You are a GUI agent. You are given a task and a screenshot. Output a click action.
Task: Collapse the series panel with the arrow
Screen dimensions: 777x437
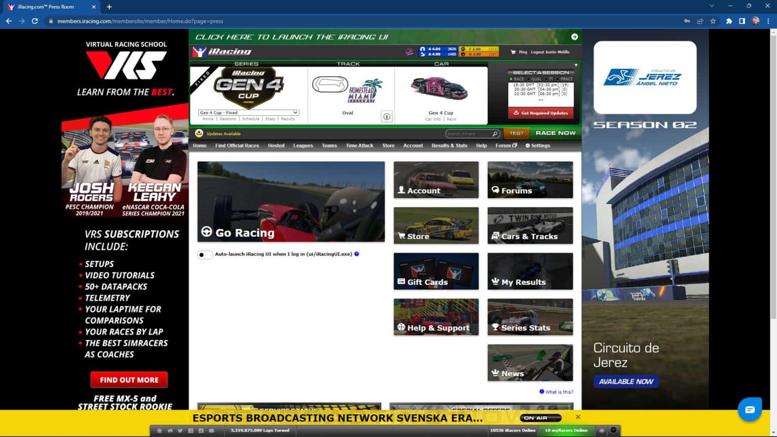coord(575,65)
